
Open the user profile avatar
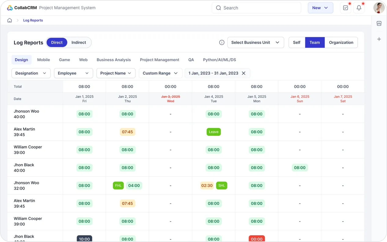point(379,8)
